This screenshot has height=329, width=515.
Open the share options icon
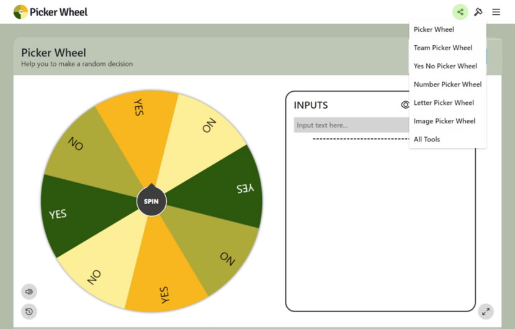coord(460,12)
